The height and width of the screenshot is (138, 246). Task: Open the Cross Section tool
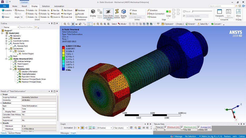(x=117, y=14)
